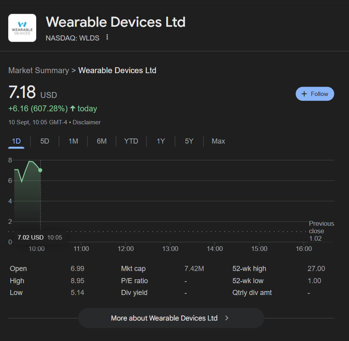Click the 11:00 time axis label

click(x=81, y=249)
